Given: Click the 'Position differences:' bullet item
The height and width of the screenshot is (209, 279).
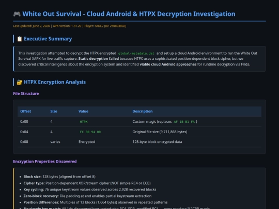Looking at the screenshot, I should 96,202.
